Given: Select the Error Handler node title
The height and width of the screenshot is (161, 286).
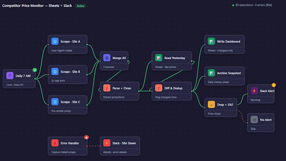Looking at the screenshot, I should tap(70, 143).
